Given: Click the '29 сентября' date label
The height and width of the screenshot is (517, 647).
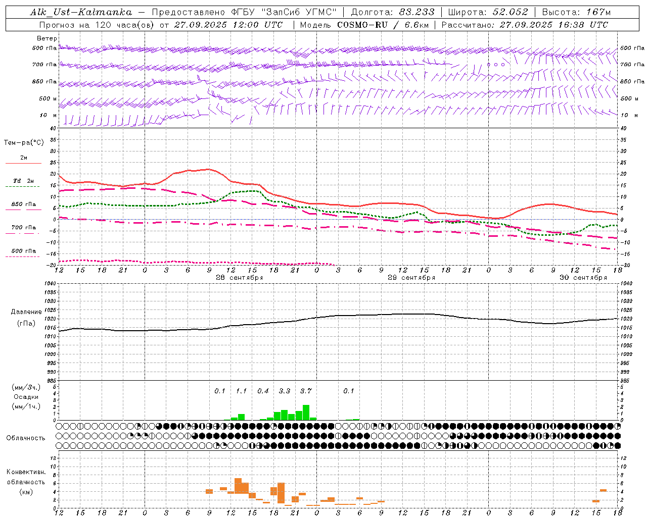Looking at the screenshot, I should pos(411,278).
